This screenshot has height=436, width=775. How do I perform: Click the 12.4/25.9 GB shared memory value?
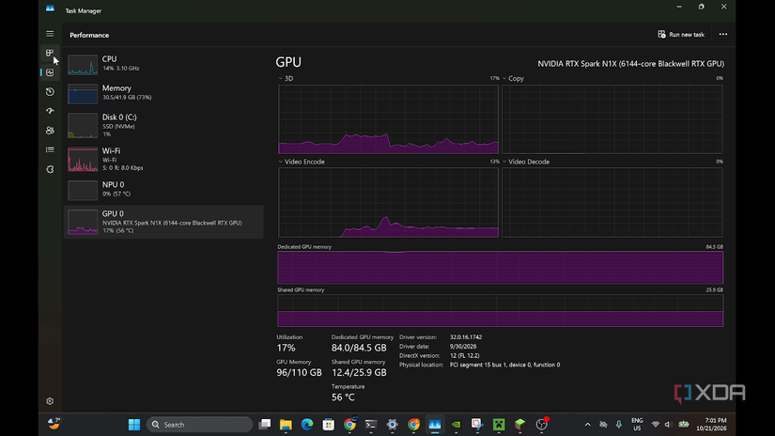[x=359, y=373]
